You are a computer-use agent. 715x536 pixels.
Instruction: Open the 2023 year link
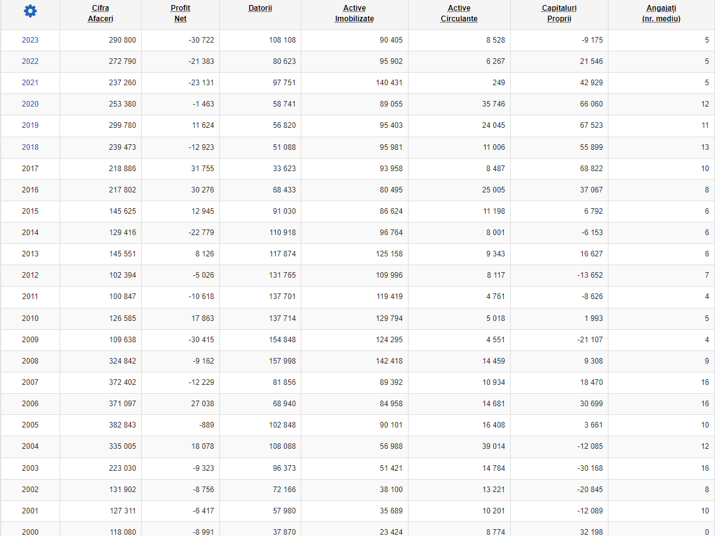pos(30,40)
